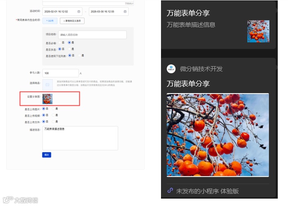Click the small persimmon thumbnail in top share card

point(258,31)
